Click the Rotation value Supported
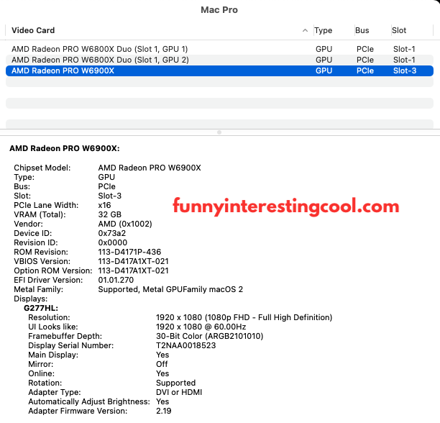Image resolution: width=440 pixels, height=423 pixels. (x=175, y=383)
